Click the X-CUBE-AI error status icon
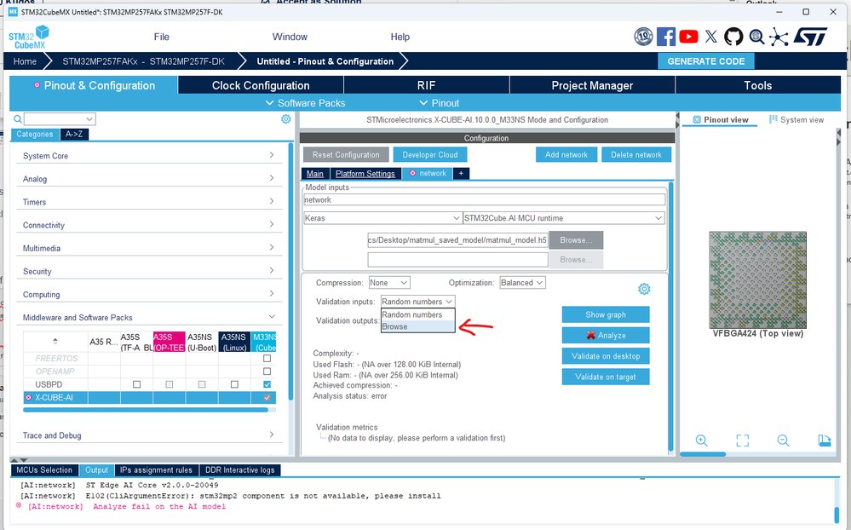The height and width of the screenshot is (530, 851). [28, 397]
